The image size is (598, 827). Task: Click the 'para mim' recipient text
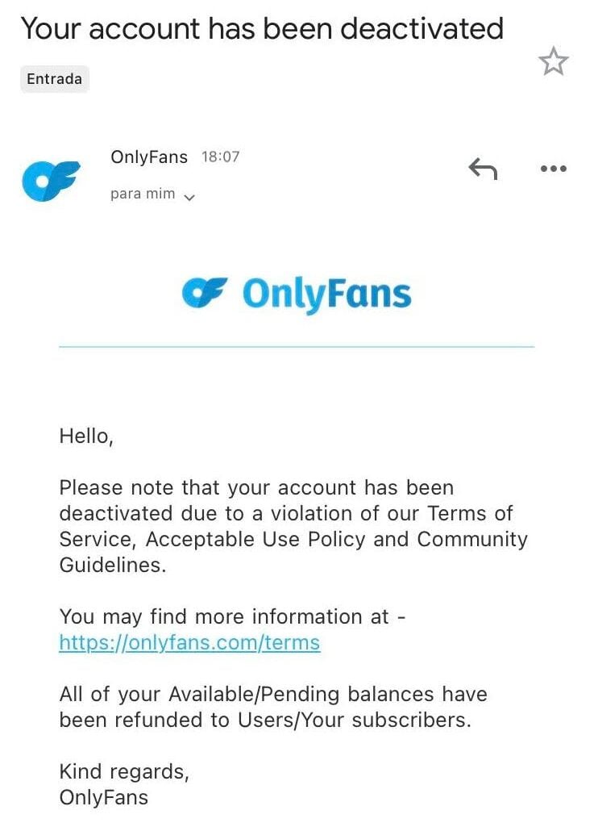click(143, 194)
